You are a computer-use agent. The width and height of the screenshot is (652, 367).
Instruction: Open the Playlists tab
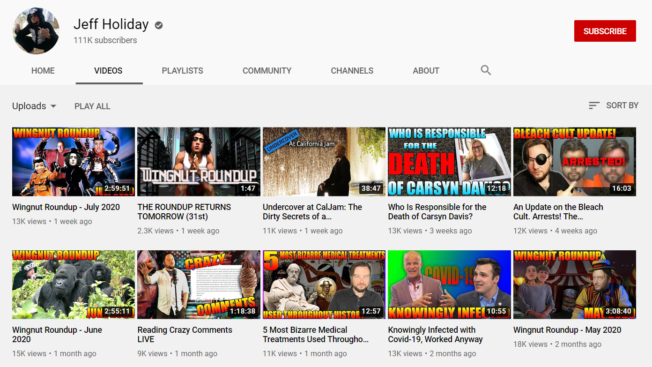click(x=183, y=71)
